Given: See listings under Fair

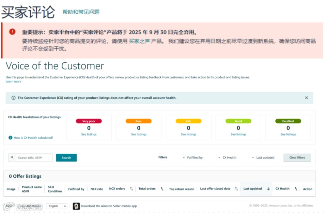Looking at the screenshot, I should click(x=188, y=134).
